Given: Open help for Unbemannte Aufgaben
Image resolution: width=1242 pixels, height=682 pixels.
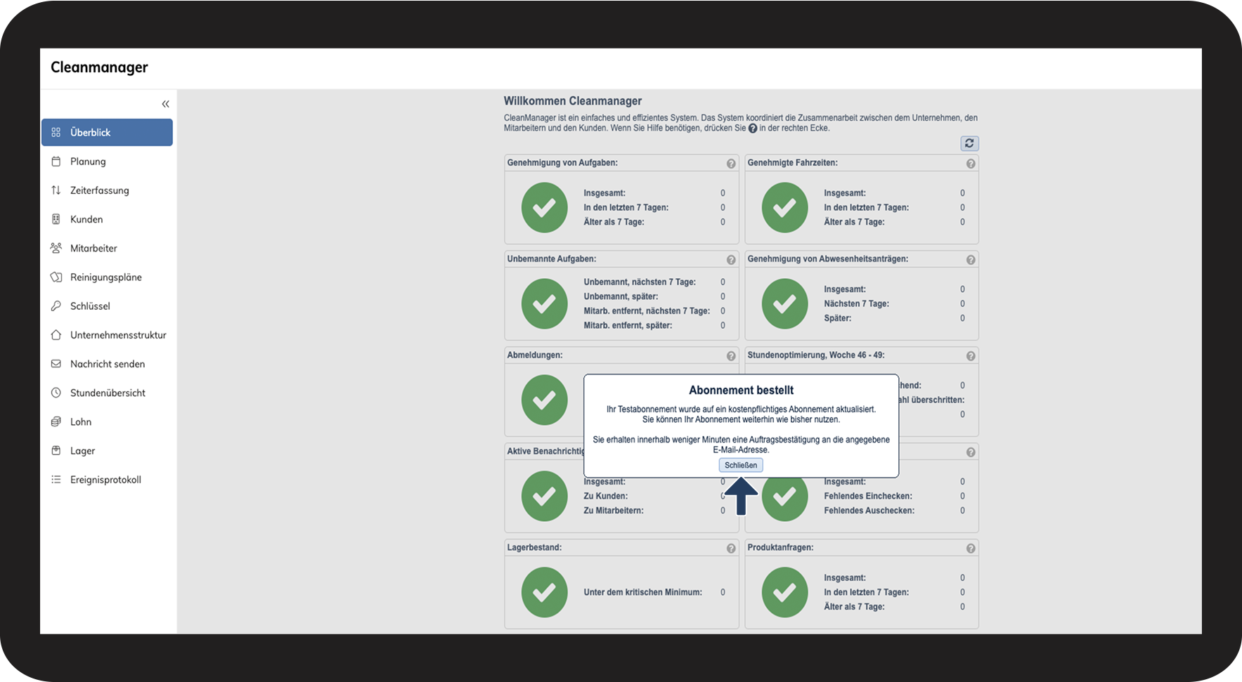Looking at the screenshot, I should pos(731,260).
